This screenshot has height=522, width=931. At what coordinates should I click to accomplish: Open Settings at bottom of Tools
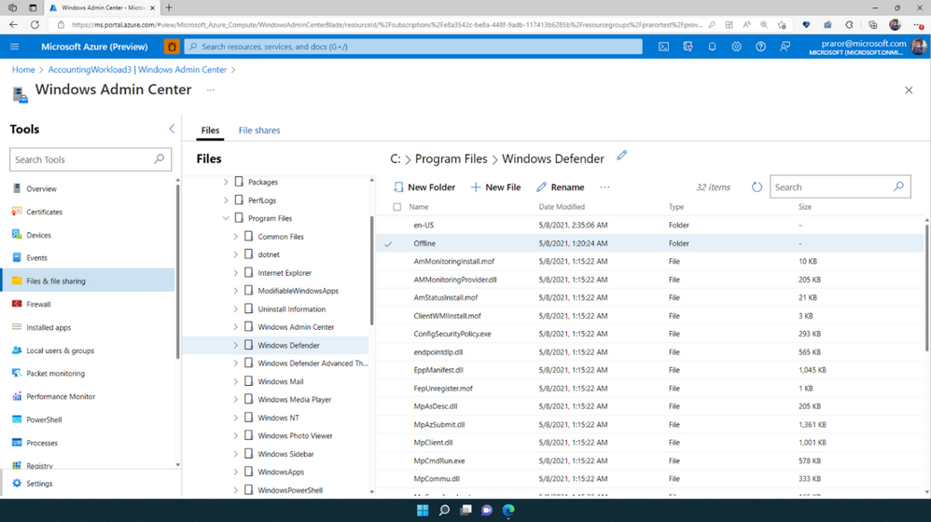(x=39, y=484)
